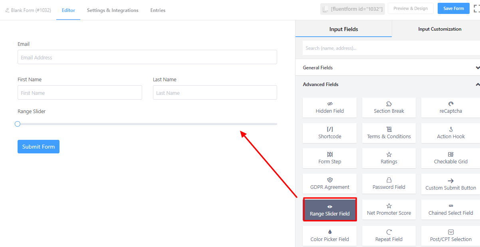Rename the Blank Form title
The image size is (480, 247).
(28, 10)
